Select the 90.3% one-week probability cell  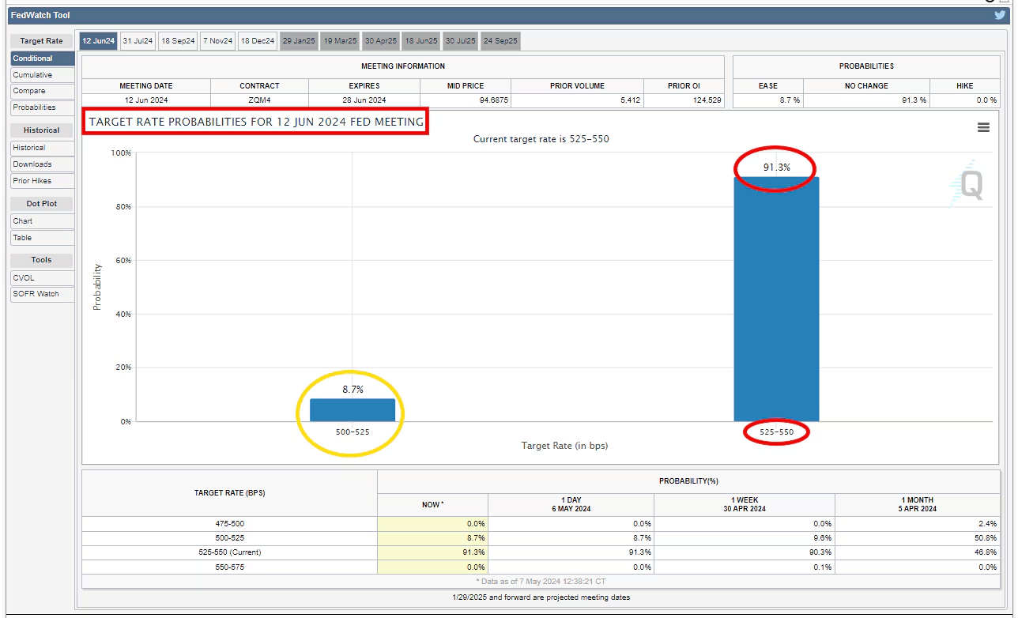(x=744, y=552)
